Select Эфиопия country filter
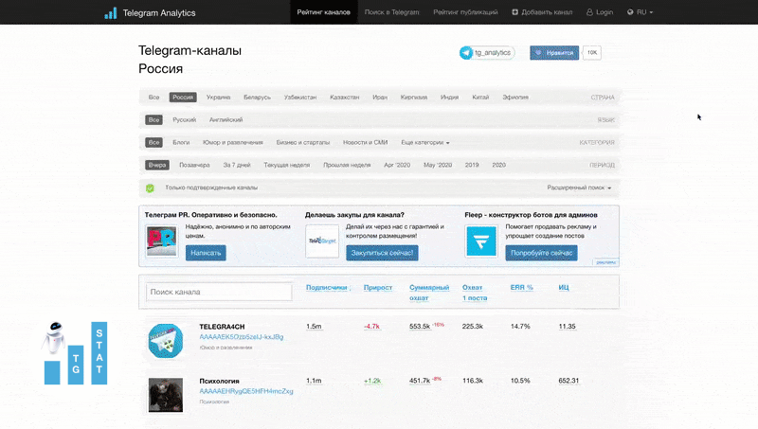758x429 pixels. click(515, 98)
